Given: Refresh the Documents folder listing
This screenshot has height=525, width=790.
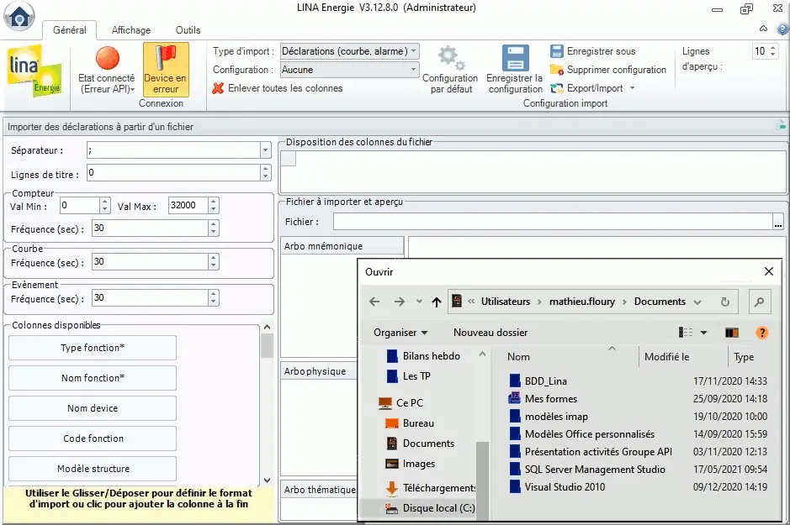Looking at the screenshot, I should pyautogui.click(x=725, y=302).
